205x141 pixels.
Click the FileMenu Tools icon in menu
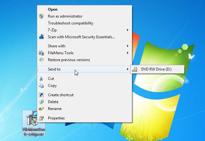point(41,53)
